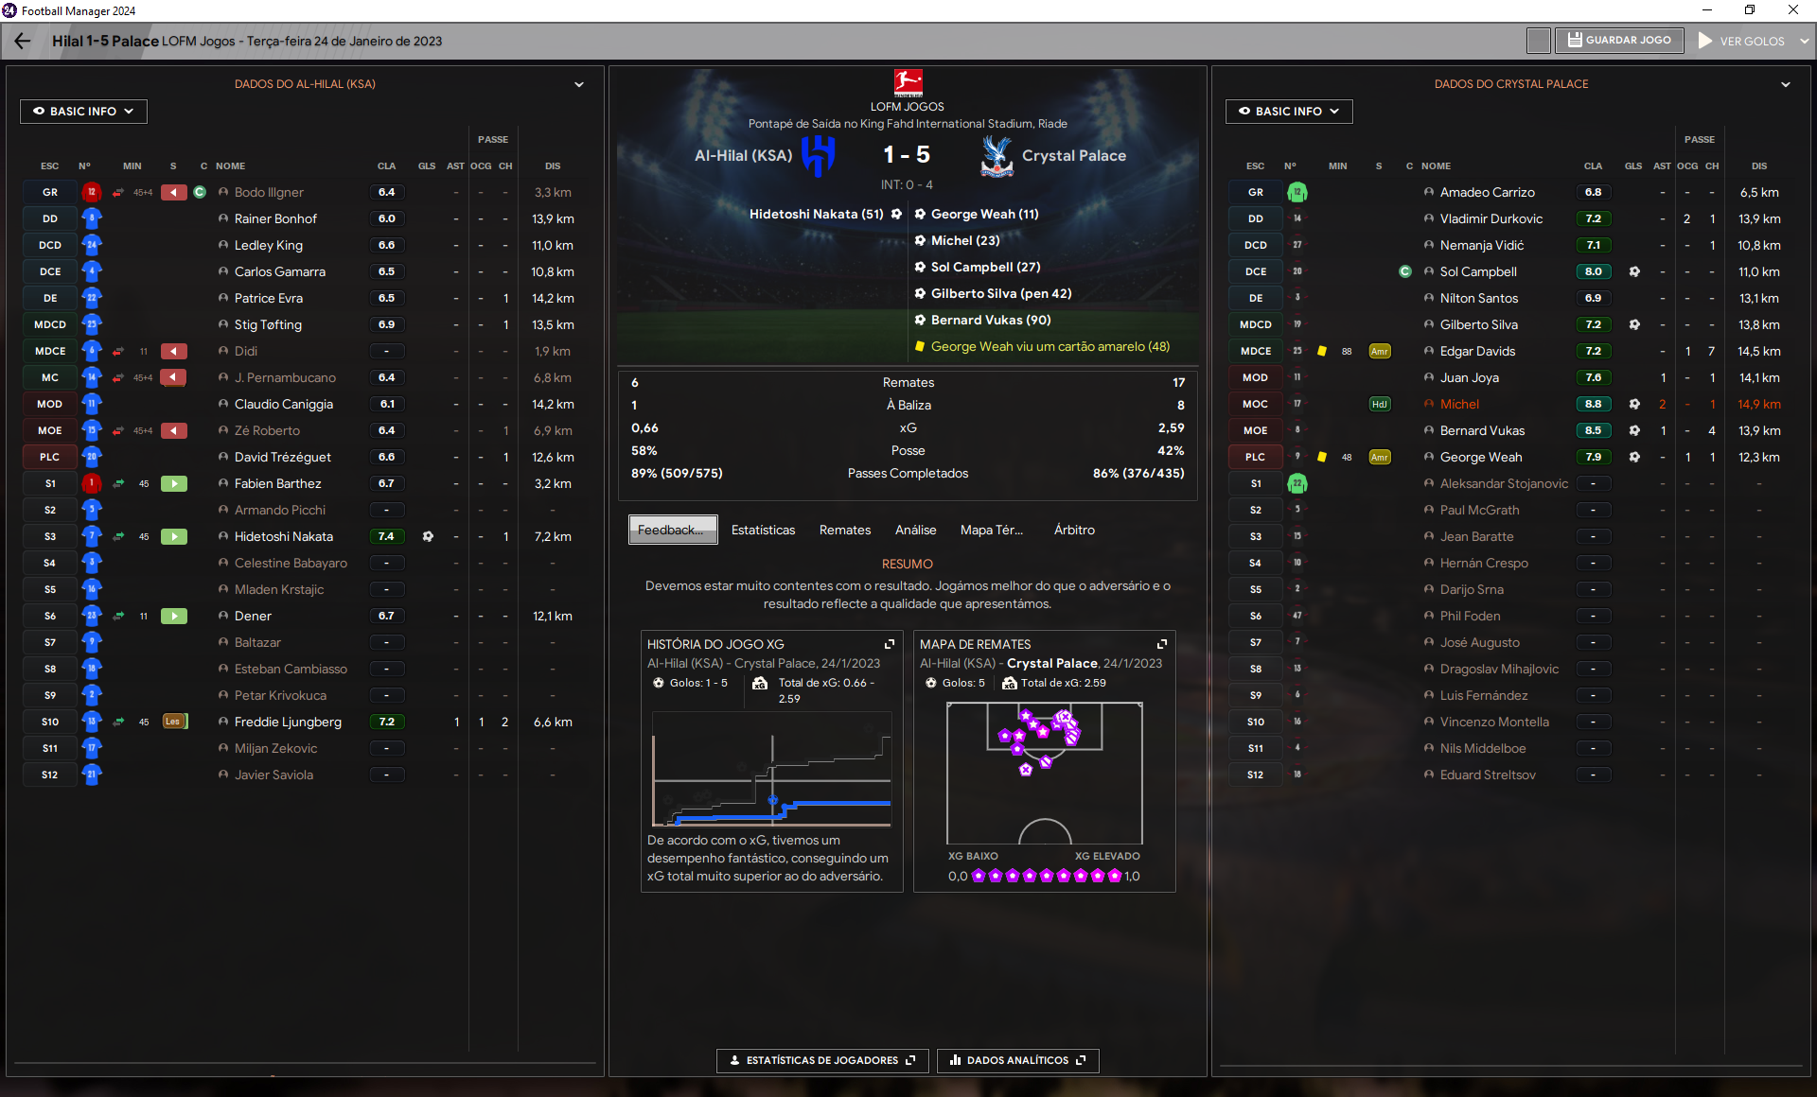1817x1097 pixels.
Task: Select the Feedback tab
Action: (673, 530)
